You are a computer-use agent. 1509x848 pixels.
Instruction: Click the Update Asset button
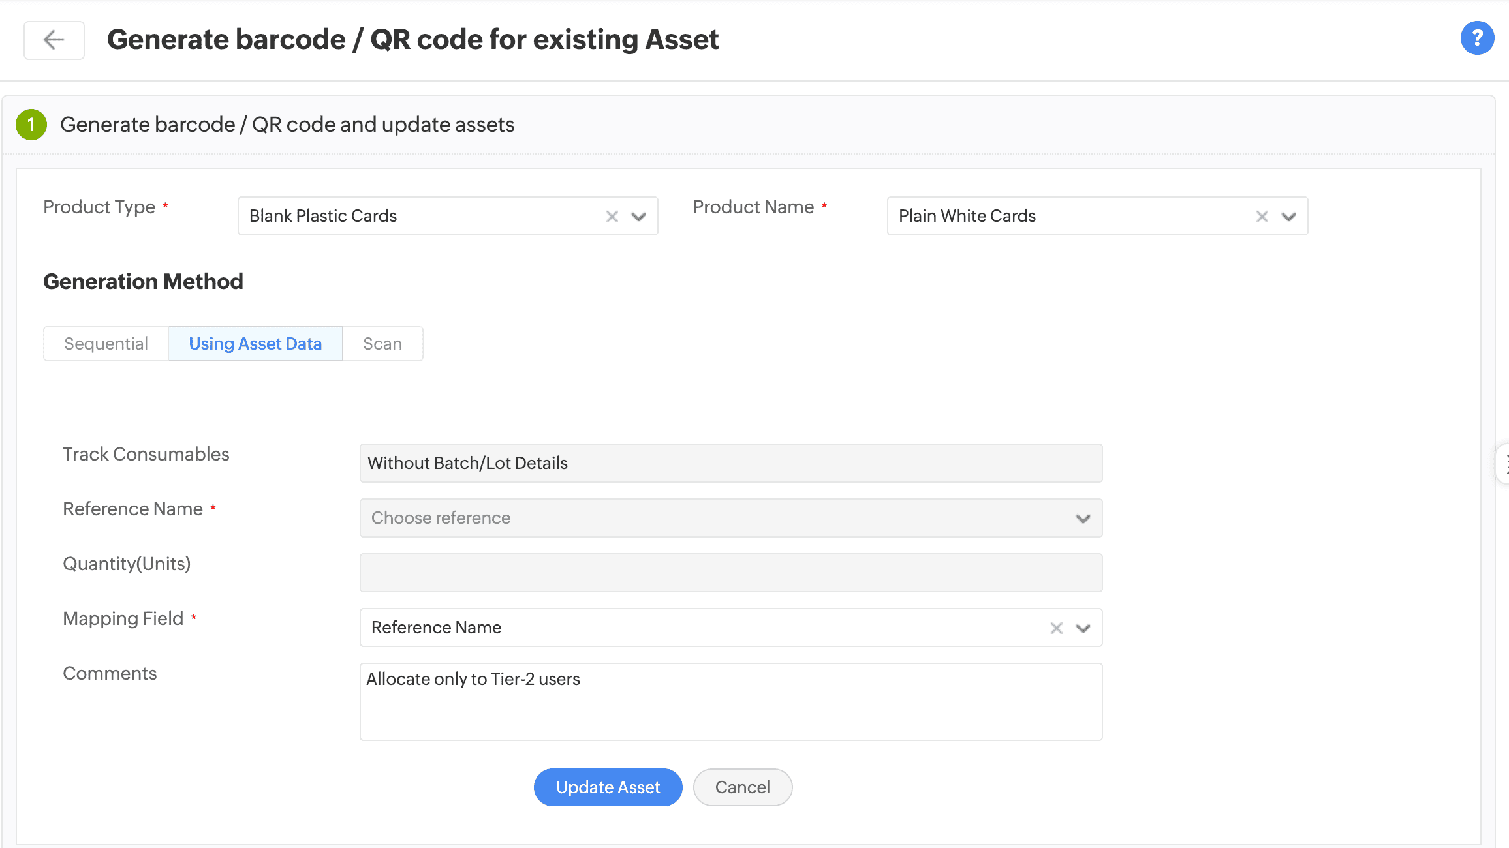pos(608,787)
